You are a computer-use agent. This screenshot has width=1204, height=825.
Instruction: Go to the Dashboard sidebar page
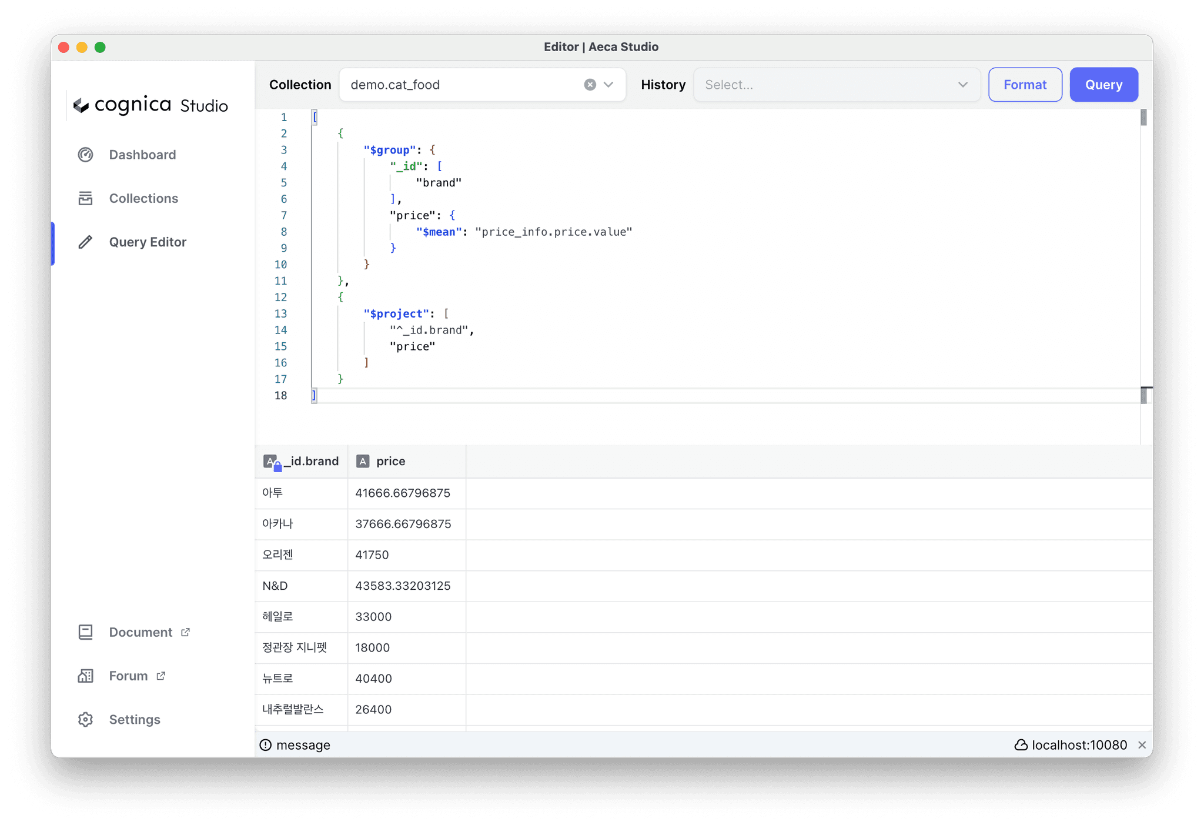[142, 155]
